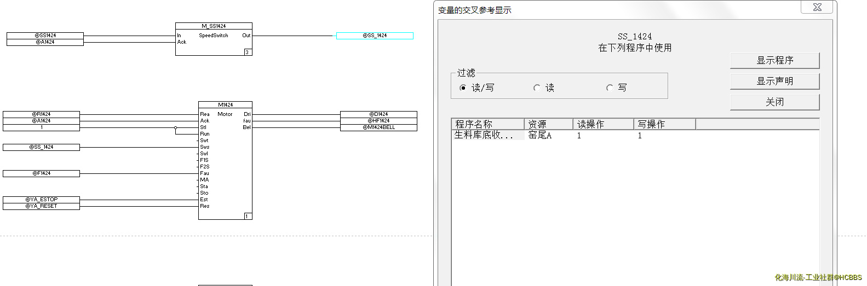
Task: Click the 资源 column header
Action: (548, 124)
